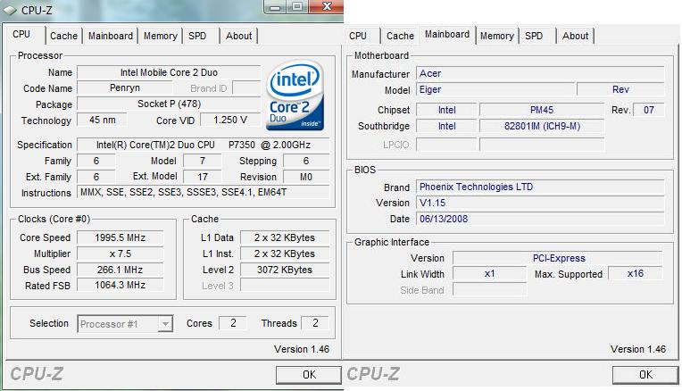Click the processor Name field
The height and width of the screenshot is (391, 682).
tap(169, 72)
